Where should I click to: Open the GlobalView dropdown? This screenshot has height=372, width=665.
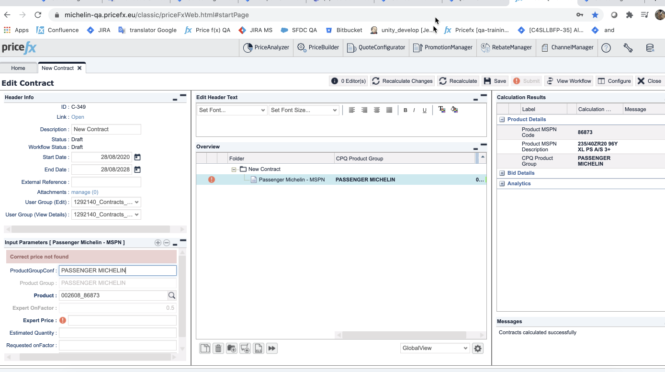pos(435,348)
